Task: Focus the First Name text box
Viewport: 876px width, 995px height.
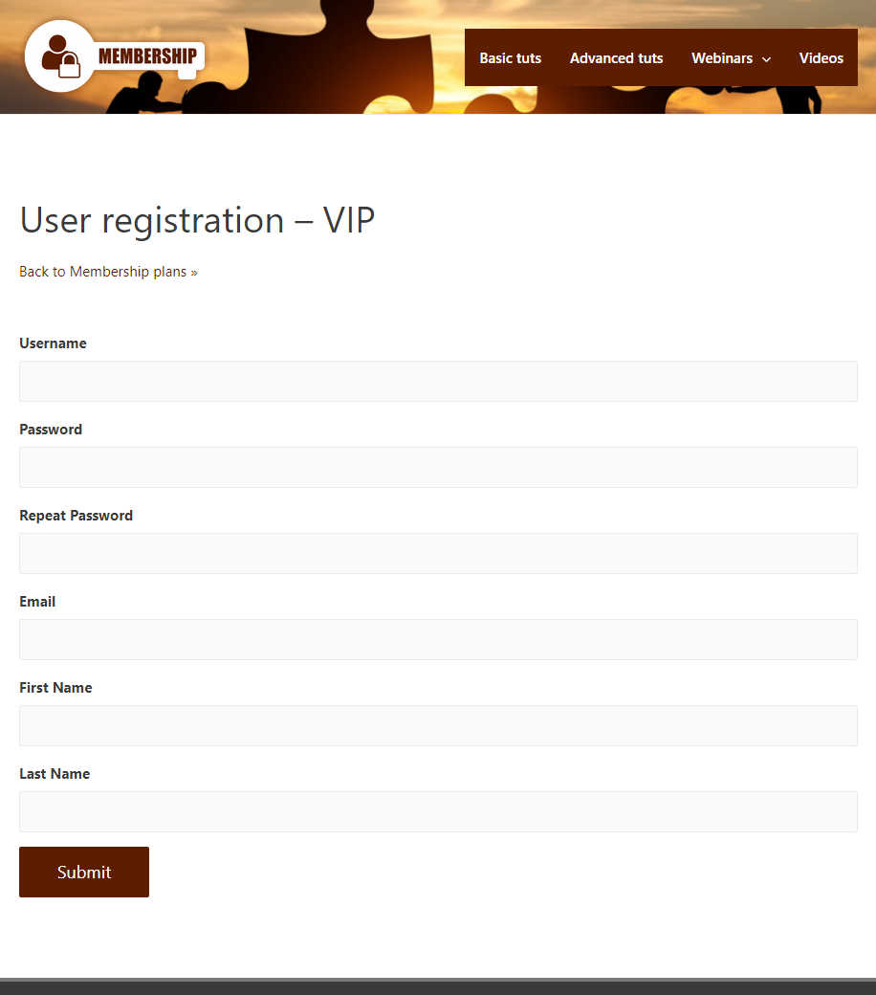Action: pyautogui.click(x=438, y=726)
